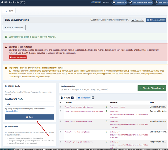Switch to the Categories tab
168x150 pixels.
(86, 98)
